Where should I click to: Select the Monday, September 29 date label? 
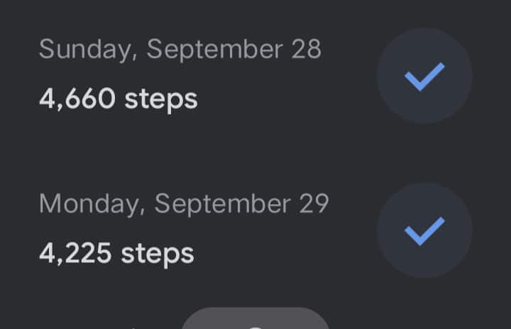[184, 203]
